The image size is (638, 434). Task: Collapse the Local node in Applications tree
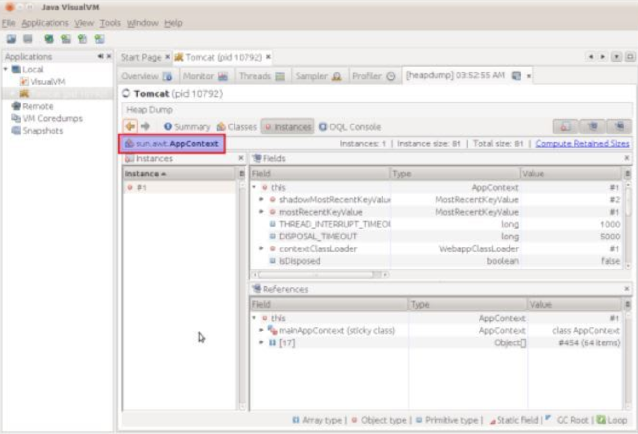tap(6, 70)
